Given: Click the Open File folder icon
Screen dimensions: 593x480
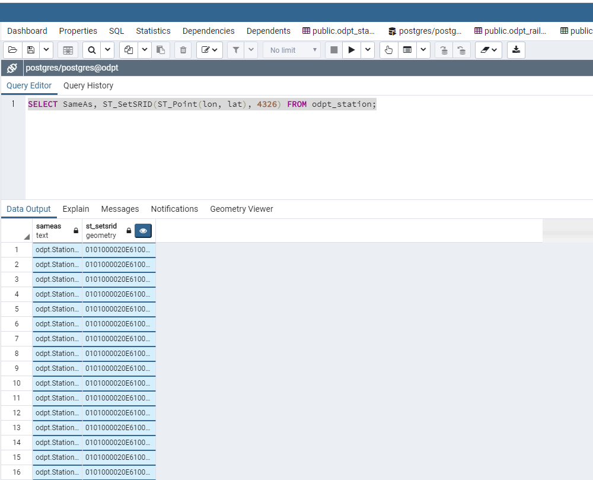Looking at the screenshot, I should point(12,50).
